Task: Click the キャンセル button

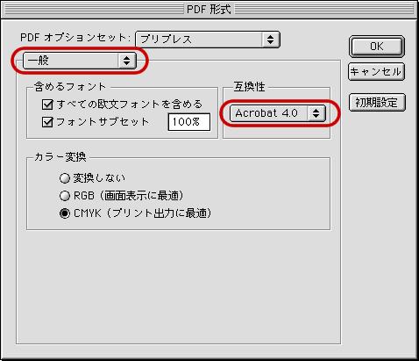Action: pyautogui.click(x=376, y=71)
